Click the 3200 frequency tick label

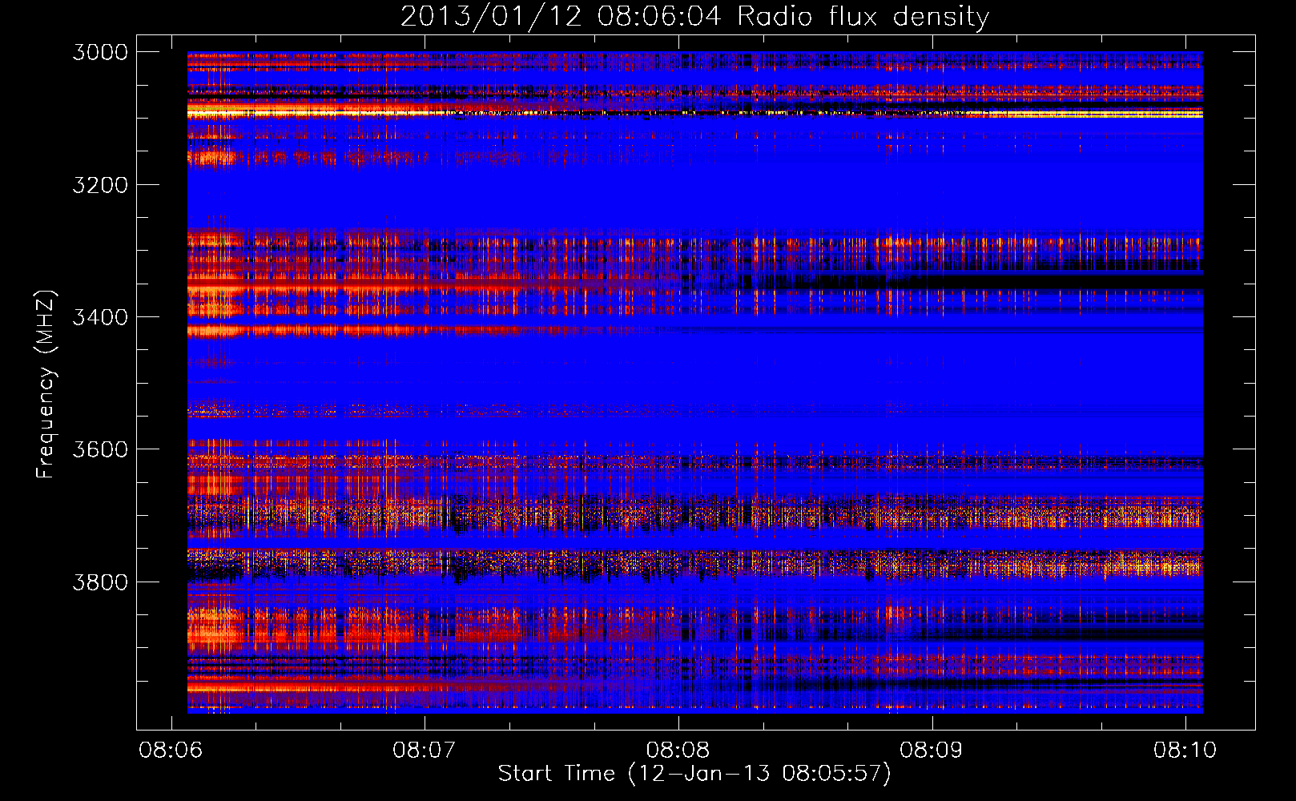pos(100,185)
